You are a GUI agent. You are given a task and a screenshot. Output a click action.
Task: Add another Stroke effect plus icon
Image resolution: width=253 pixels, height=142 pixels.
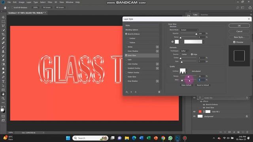click(157, 47)
